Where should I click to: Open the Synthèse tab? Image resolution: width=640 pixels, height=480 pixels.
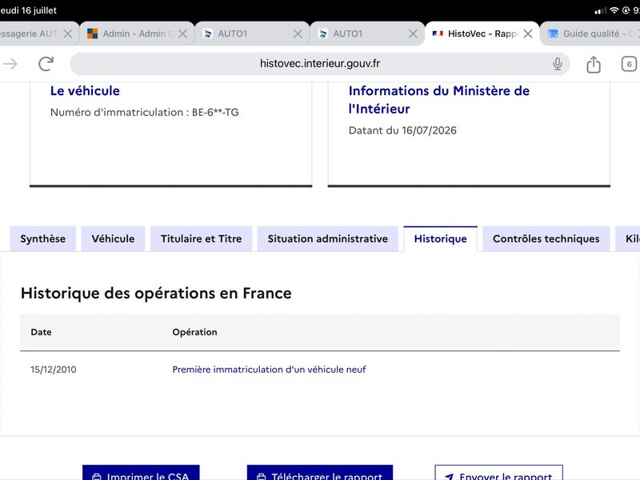(x=43, y=238)
